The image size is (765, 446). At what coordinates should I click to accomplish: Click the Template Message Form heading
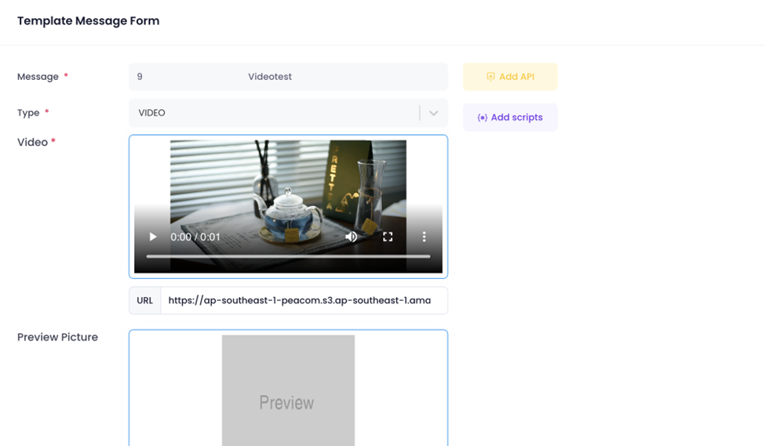88,21
